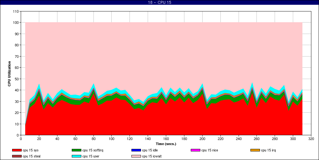
Task: Click the 300 label on the x-axis
Action: click(x=293, y=139)
